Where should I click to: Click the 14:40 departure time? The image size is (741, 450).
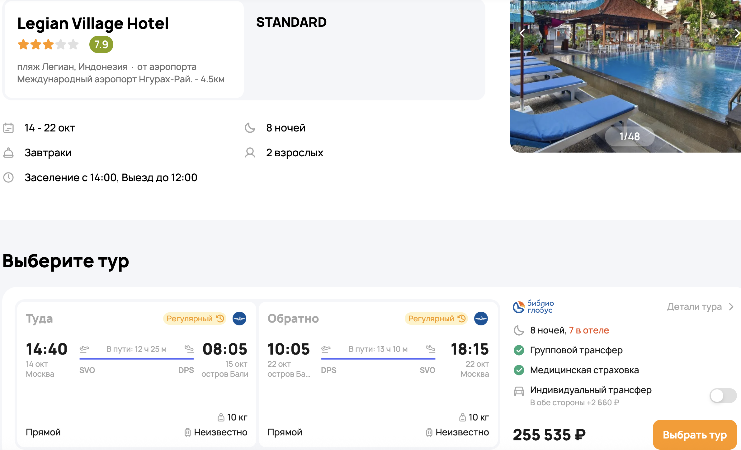(x=46, y=349)
